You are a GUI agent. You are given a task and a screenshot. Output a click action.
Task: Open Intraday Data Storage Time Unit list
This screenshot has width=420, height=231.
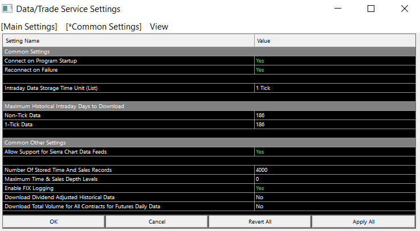335,88
